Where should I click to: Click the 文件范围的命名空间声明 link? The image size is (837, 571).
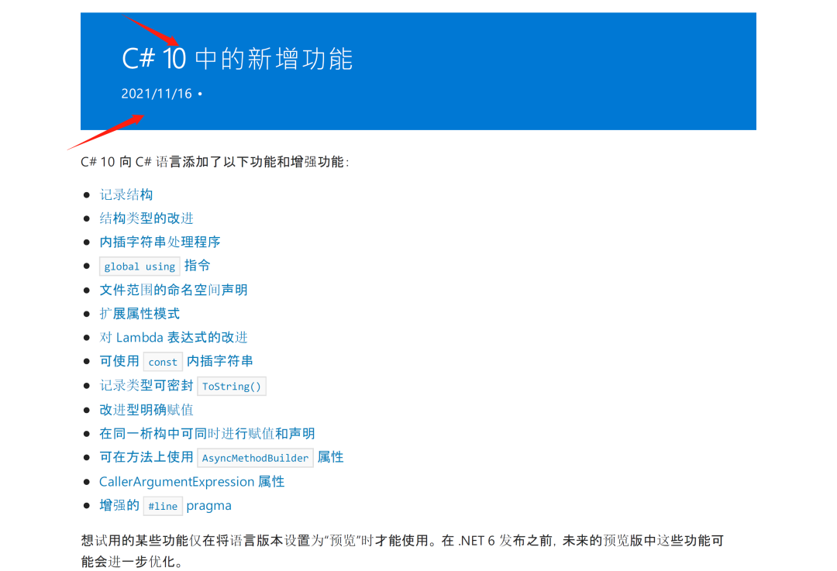[x=174, y=290]
